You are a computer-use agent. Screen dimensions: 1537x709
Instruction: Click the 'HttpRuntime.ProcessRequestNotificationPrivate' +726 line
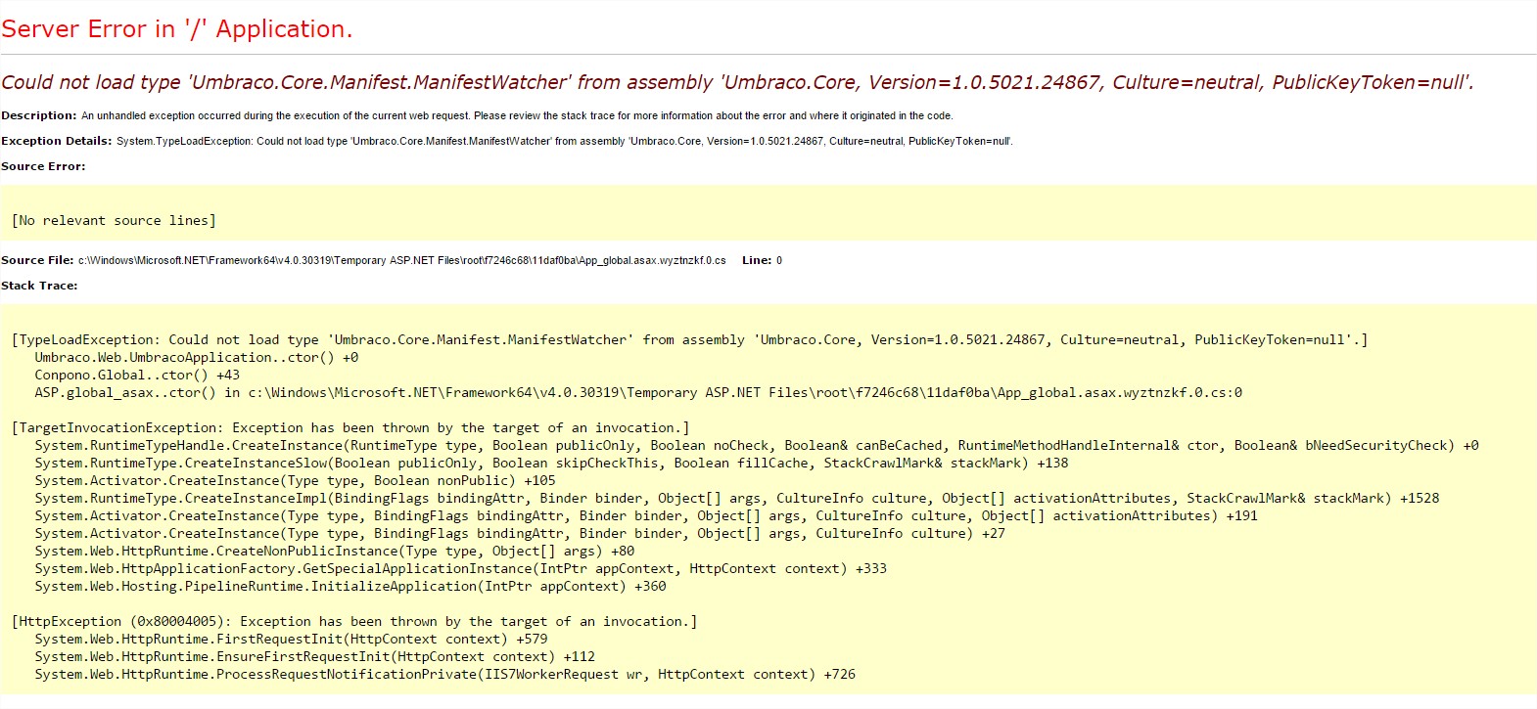click(445, 675)
